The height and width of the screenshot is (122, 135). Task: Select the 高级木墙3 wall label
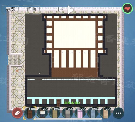tap(72, 103)
